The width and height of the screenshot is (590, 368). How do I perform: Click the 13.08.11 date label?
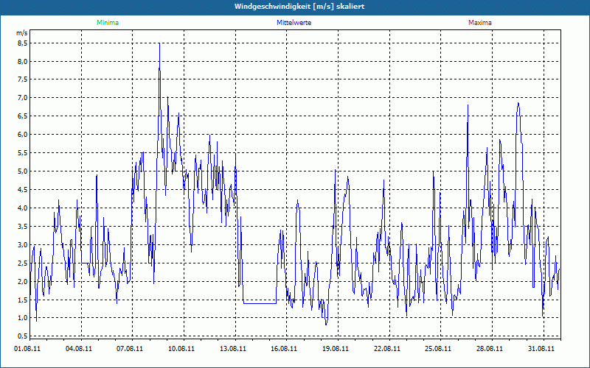(x=233, y=348)
